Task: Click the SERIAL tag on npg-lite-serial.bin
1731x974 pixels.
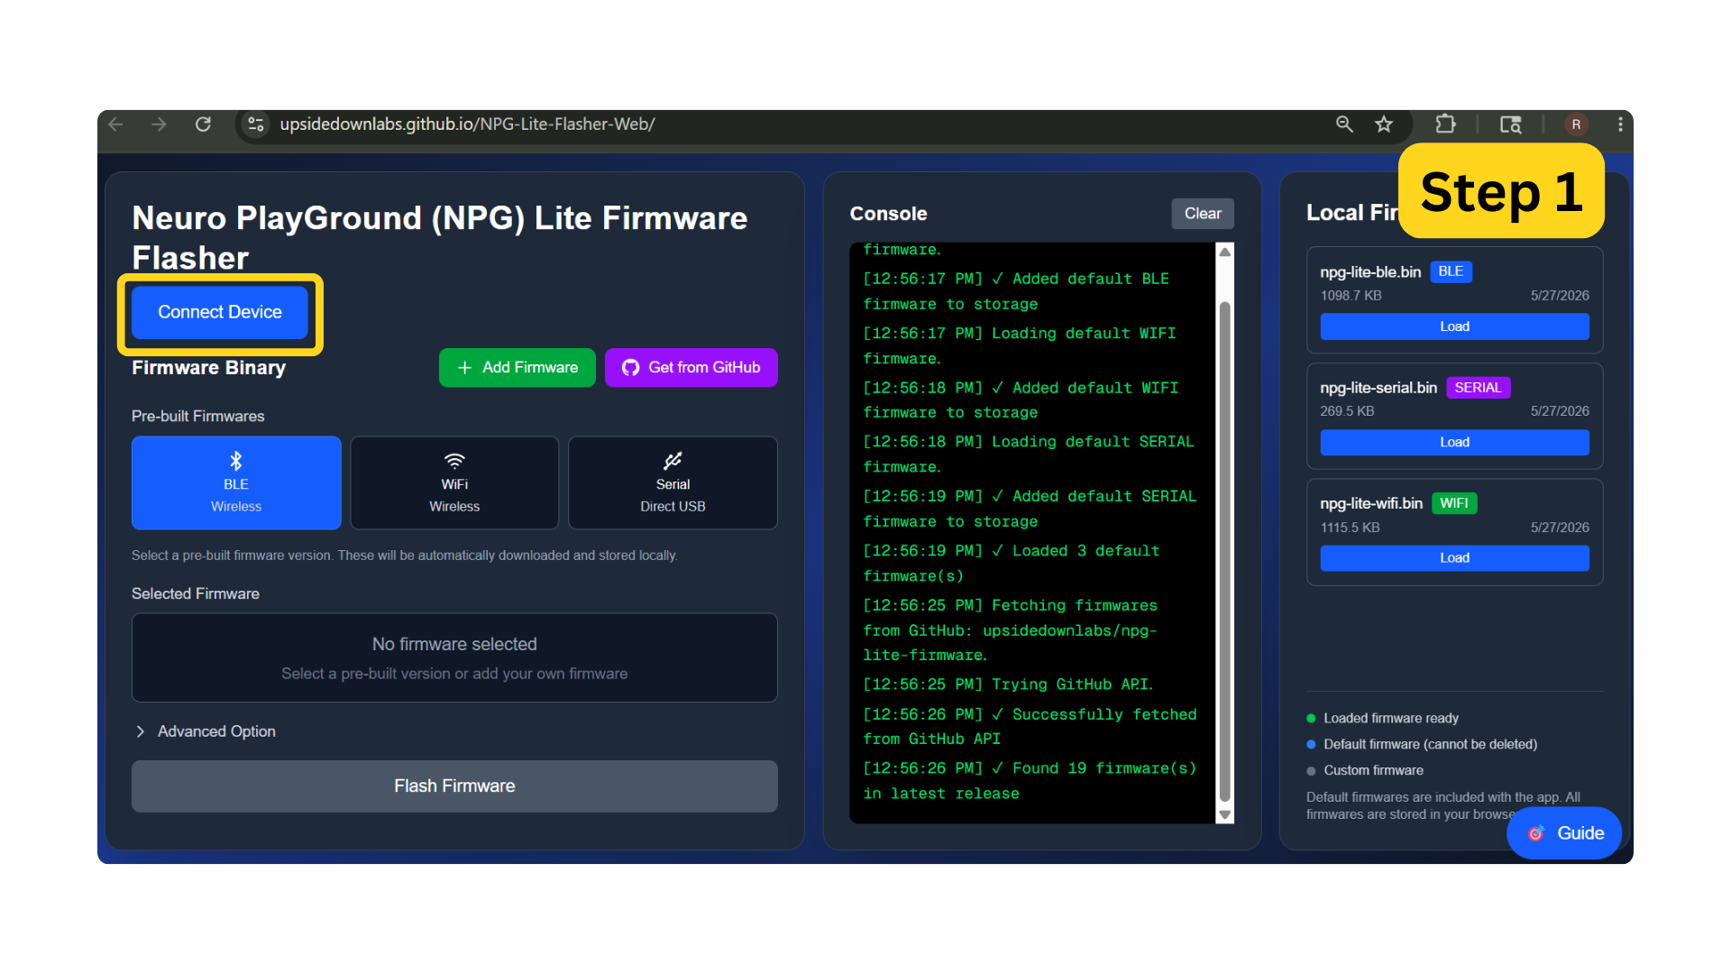Action: 1478,388
